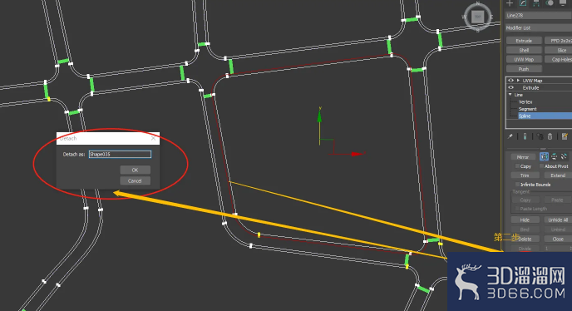Click the Tangent Paste button
The width and height of the screenshot is (572, 311).
[557, 200]
